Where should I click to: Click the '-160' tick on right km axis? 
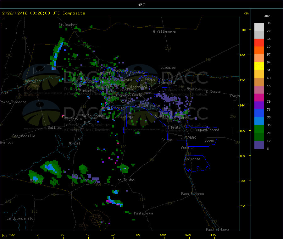[241, 131]
